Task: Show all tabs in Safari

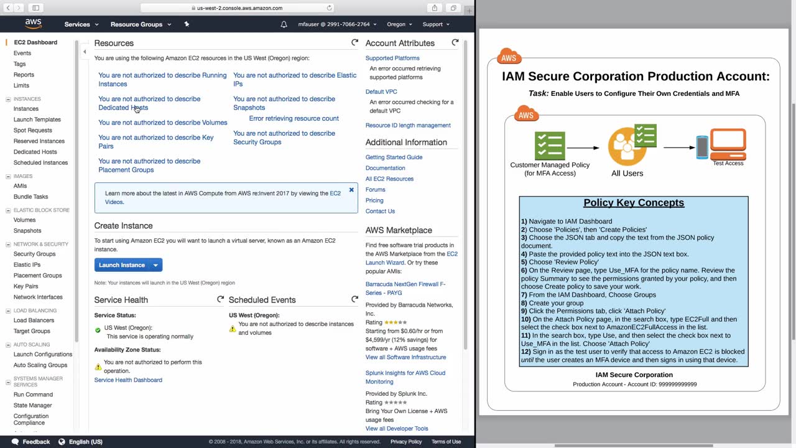Action: pyautogui.click(x=453, y=8)
